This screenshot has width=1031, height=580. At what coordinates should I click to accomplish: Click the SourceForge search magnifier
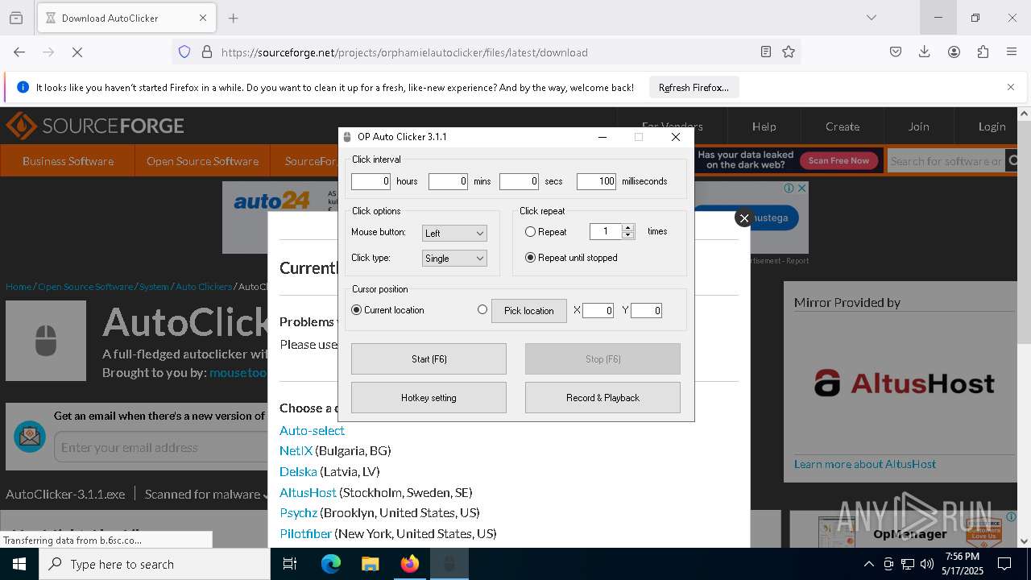click(1013, 161)
